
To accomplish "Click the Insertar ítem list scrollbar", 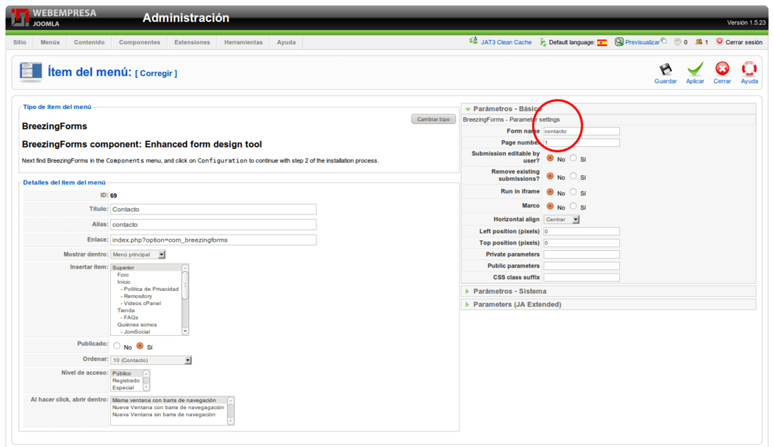I will [185, 299].
